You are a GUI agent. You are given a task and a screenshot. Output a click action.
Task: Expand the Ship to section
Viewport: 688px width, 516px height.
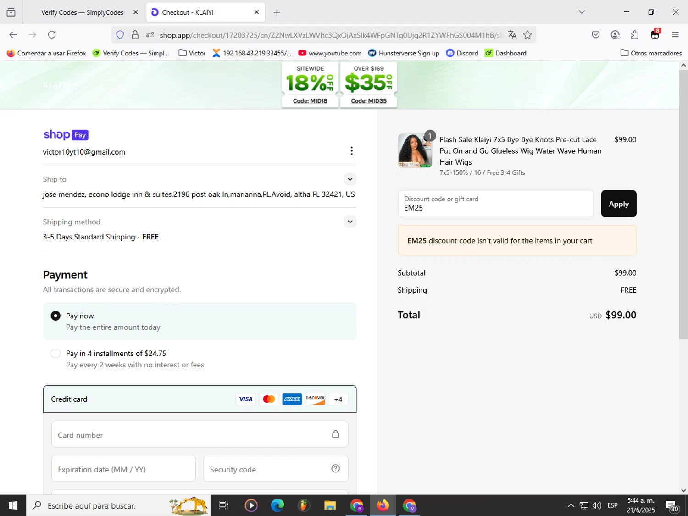[350, 179]
